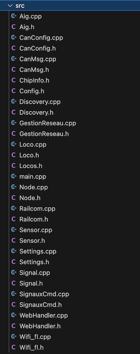Select the Discovery.cpp file
140x354 pixels.
70,102
